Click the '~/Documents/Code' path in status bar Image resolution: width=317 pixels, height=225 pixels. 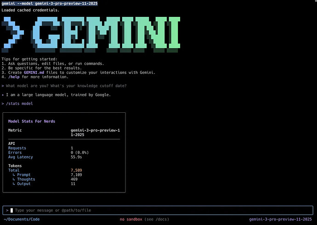(22, 219)
